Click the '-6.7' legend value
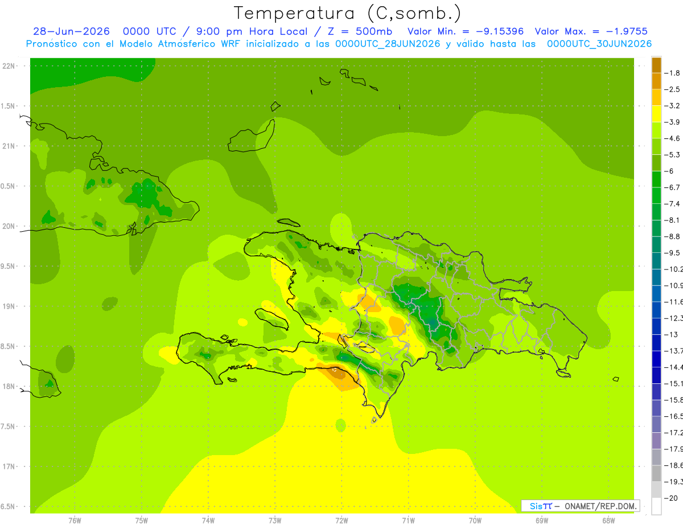This screenshot has width=683, height=528. coord(672,187)
